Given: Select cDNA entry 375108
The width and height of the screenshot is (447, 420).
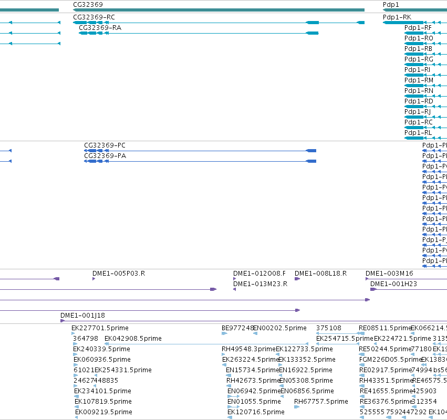Looking at the screenshot, I should [x=328, y=328].
